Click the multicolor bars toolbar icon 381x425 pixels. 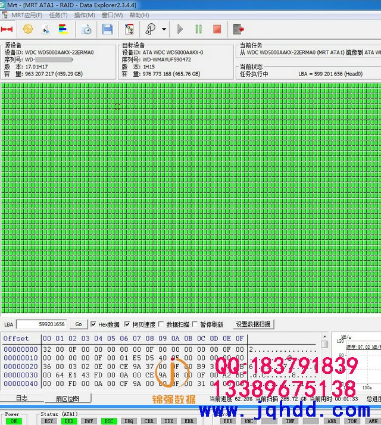(x=63, y=29)
